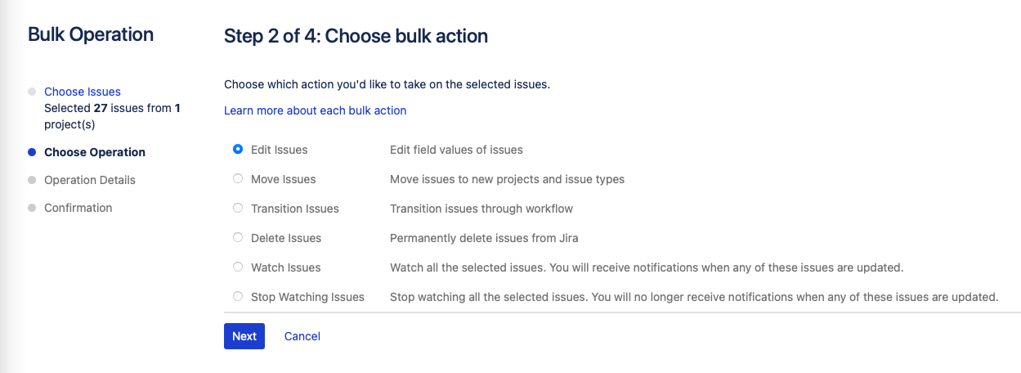
Task: Select the Move Issues radio button
Action: [x=238, y=179]
